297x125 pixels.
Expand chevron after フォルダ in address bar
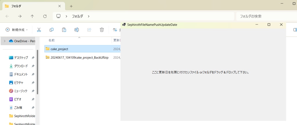coord(89,16)
